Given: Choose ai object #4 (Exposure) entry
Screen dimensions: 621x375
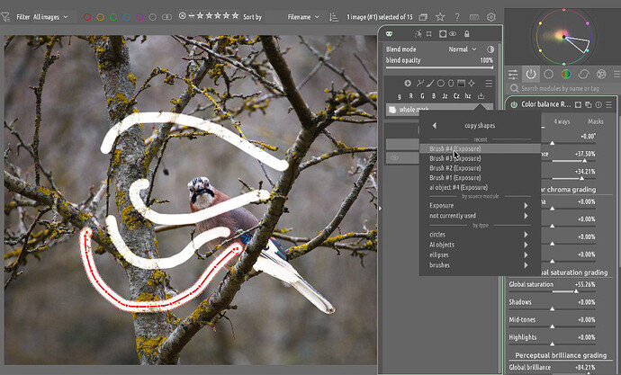Looking at the screenshot, I should point(480,187).
